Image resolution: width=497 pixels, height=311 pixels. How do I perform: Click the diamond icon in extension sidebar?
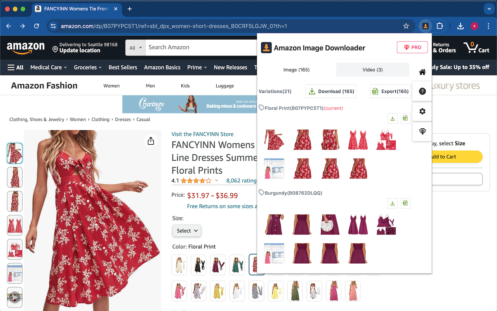coord(422,131)
